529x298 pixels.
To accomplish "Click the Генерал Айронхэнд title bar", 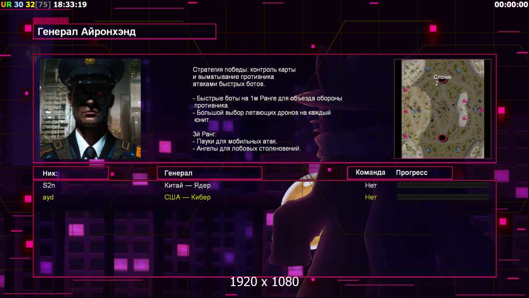I will (125, 31).
